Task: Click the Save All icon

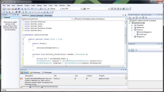Action: click(18, 9)
